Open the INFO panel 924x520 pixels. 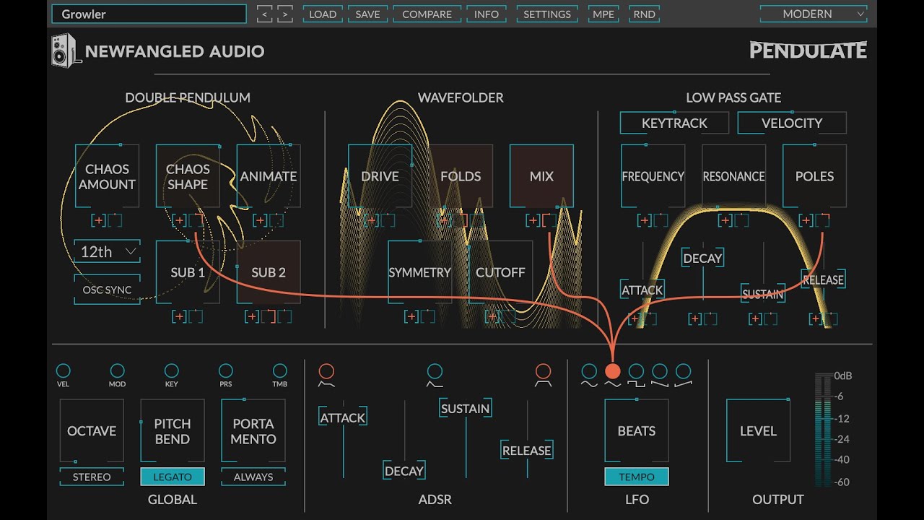(487, 14)
